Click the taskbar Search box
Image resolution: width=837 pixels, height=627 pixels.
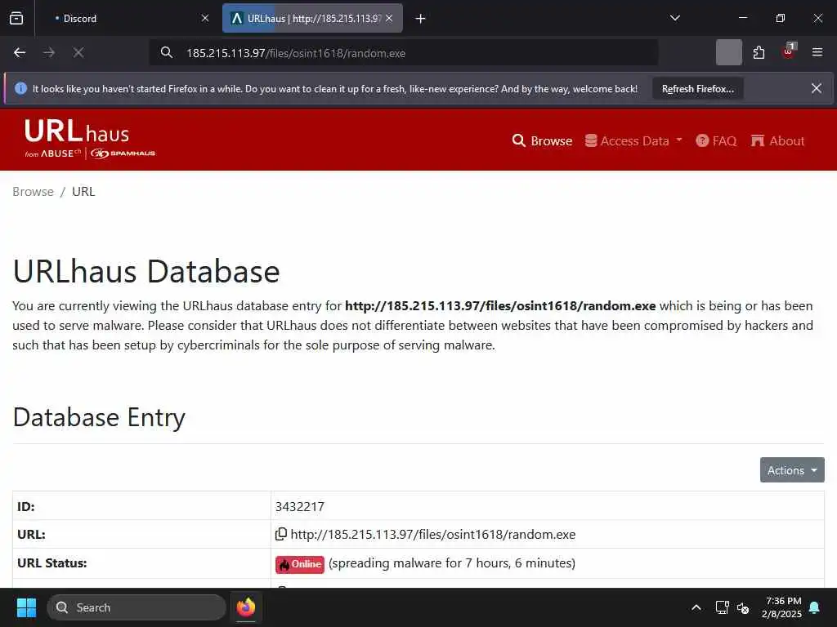point(137,607)
